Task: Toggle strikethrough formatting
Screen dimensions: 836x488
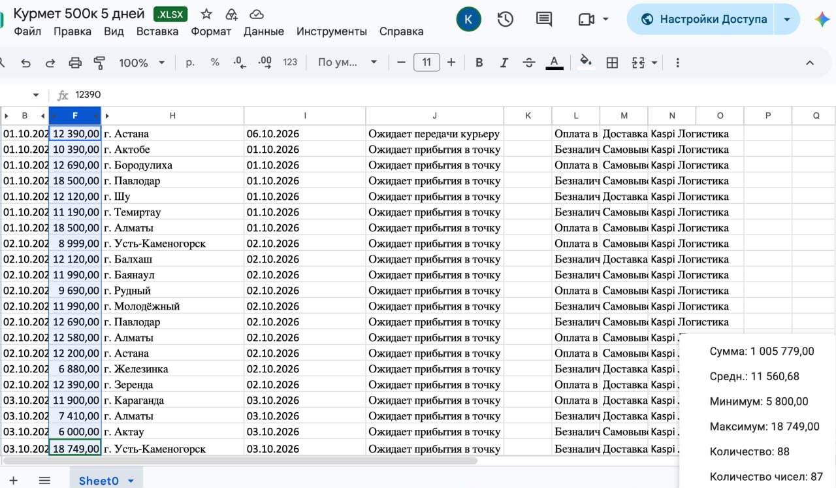Action: pos(529,63)
